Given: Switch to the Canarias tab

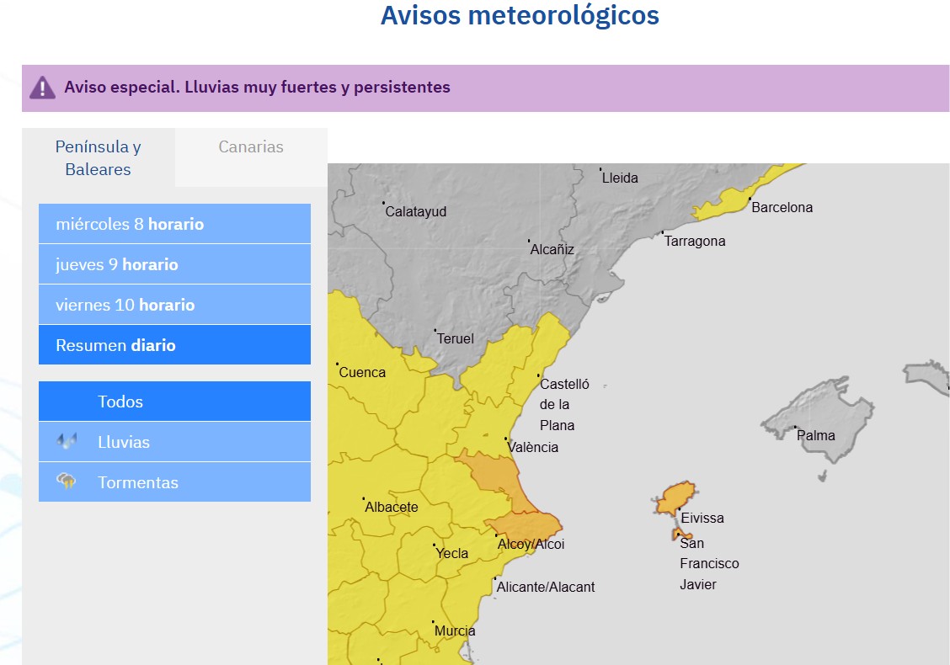Looking at the screenshot, I should (x=251, y=147).
